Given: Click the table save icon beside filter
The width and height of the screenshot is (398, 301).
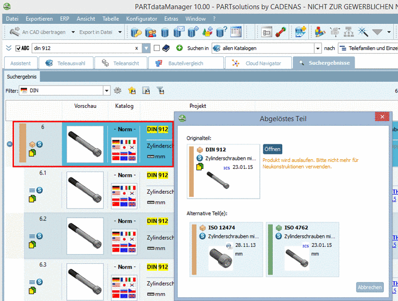Looking at the screenshot, I should (146, 90).
